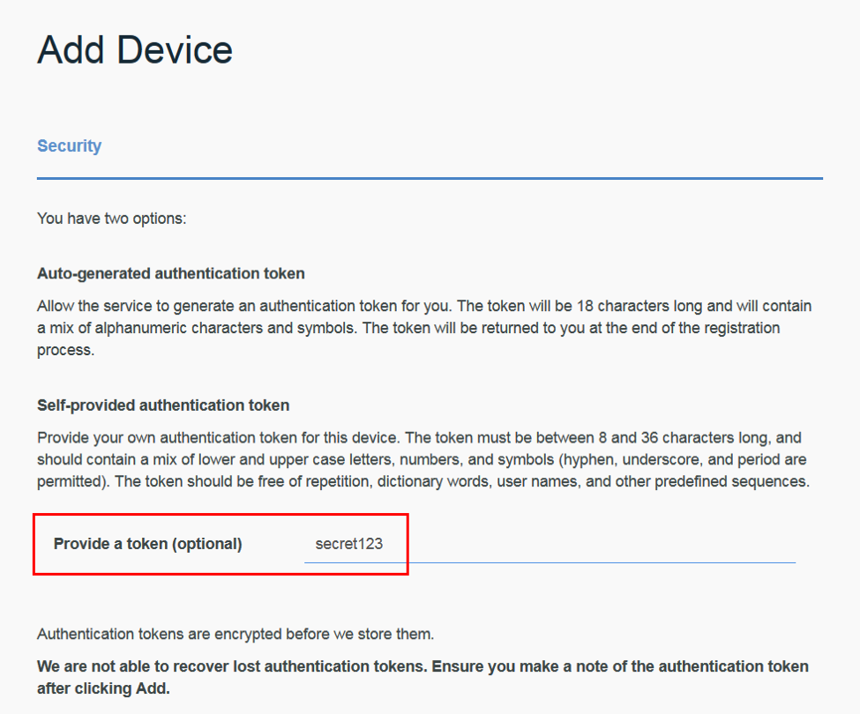Click the Self-provided authentication token heading
Image resolution: width=860 pixels, height=714 pixels.
point(164,405)
